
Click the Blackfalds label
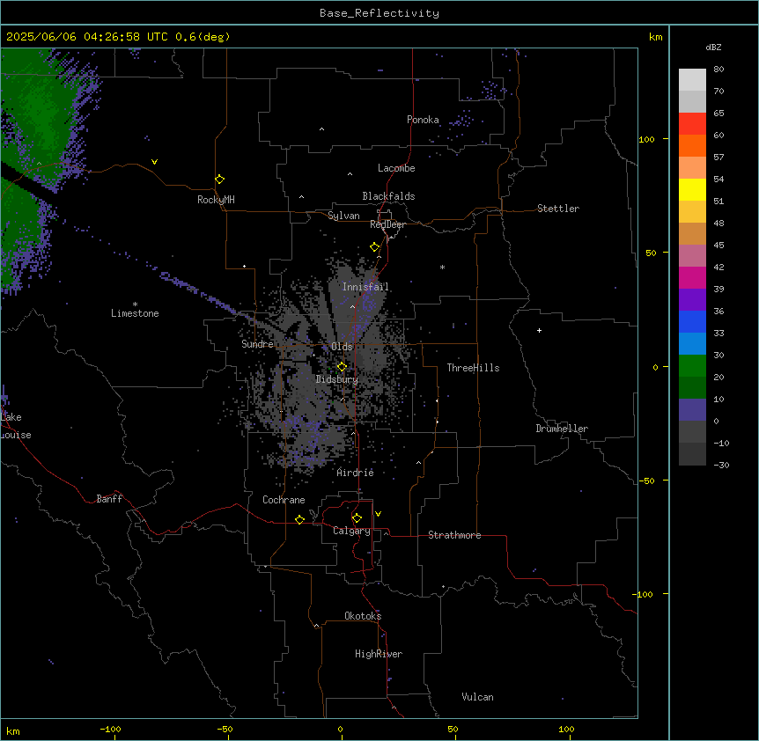[388, 196]
